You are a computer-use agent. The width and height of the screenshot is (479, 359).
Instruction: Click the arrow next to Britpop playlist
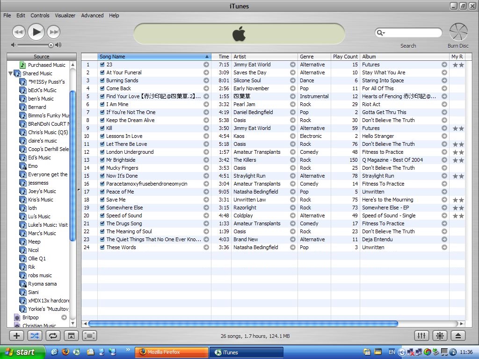click(x=64, y=317)
